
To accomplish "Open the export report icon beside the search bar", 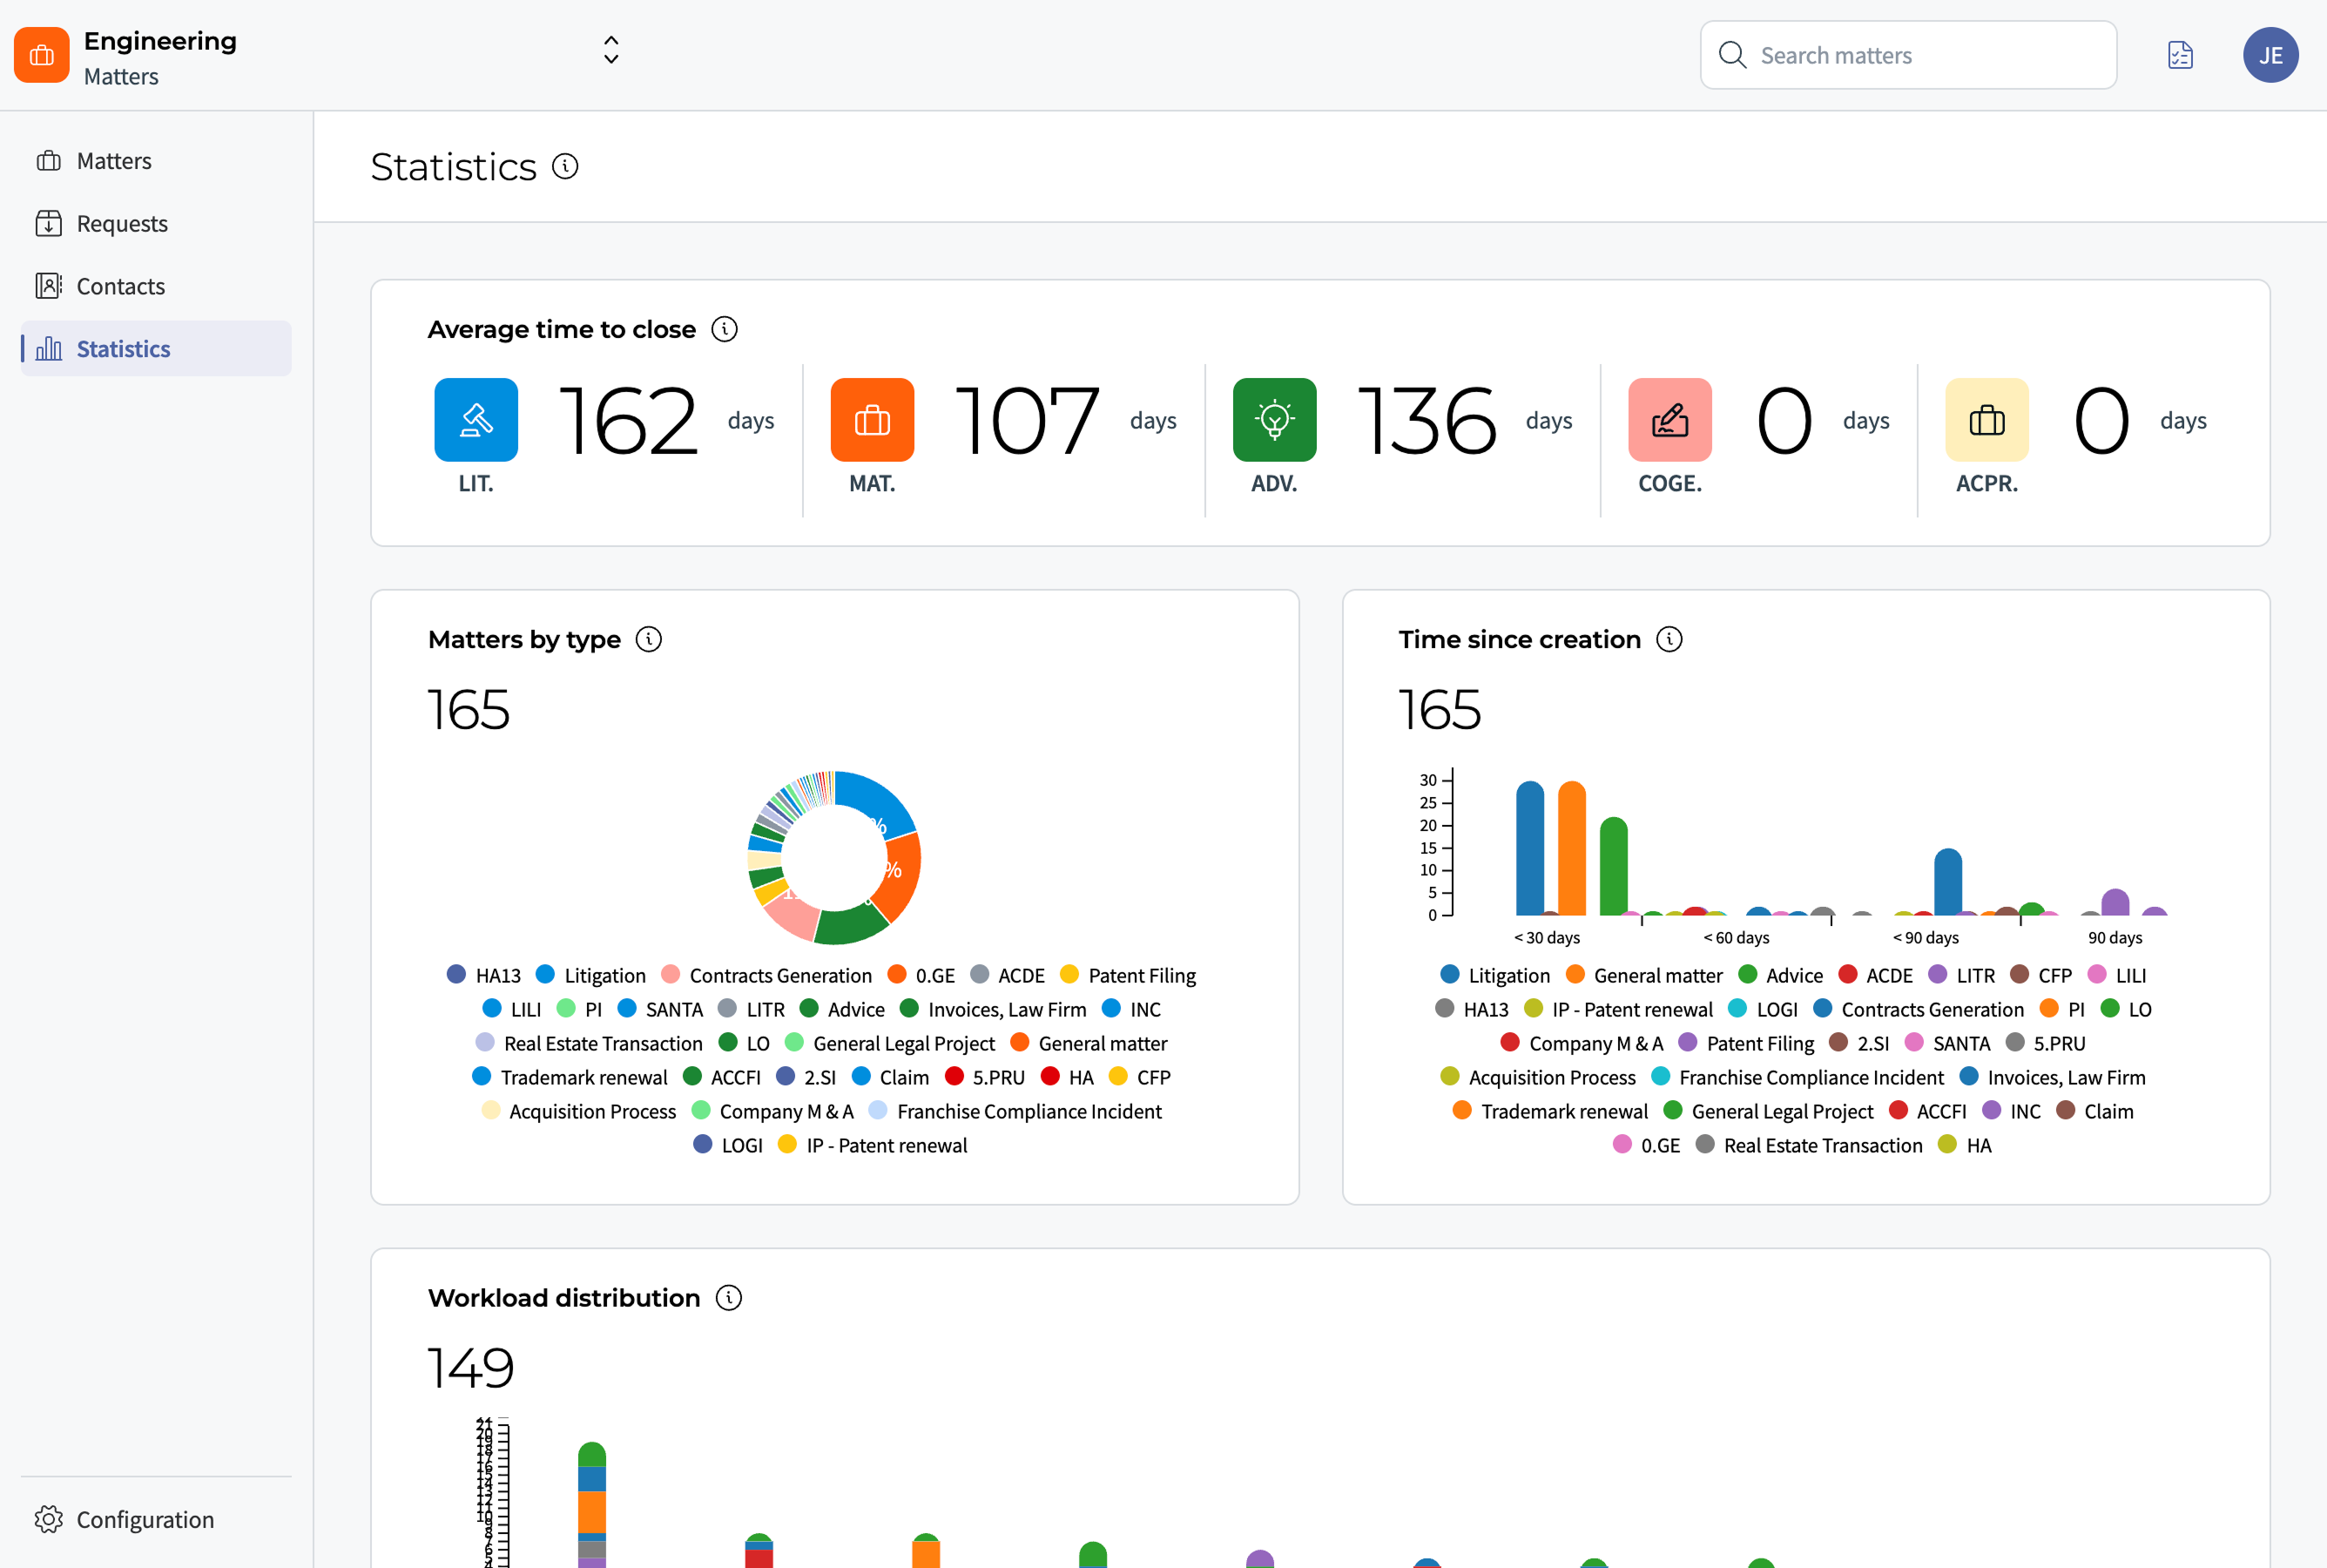I will pos(2180,55).
